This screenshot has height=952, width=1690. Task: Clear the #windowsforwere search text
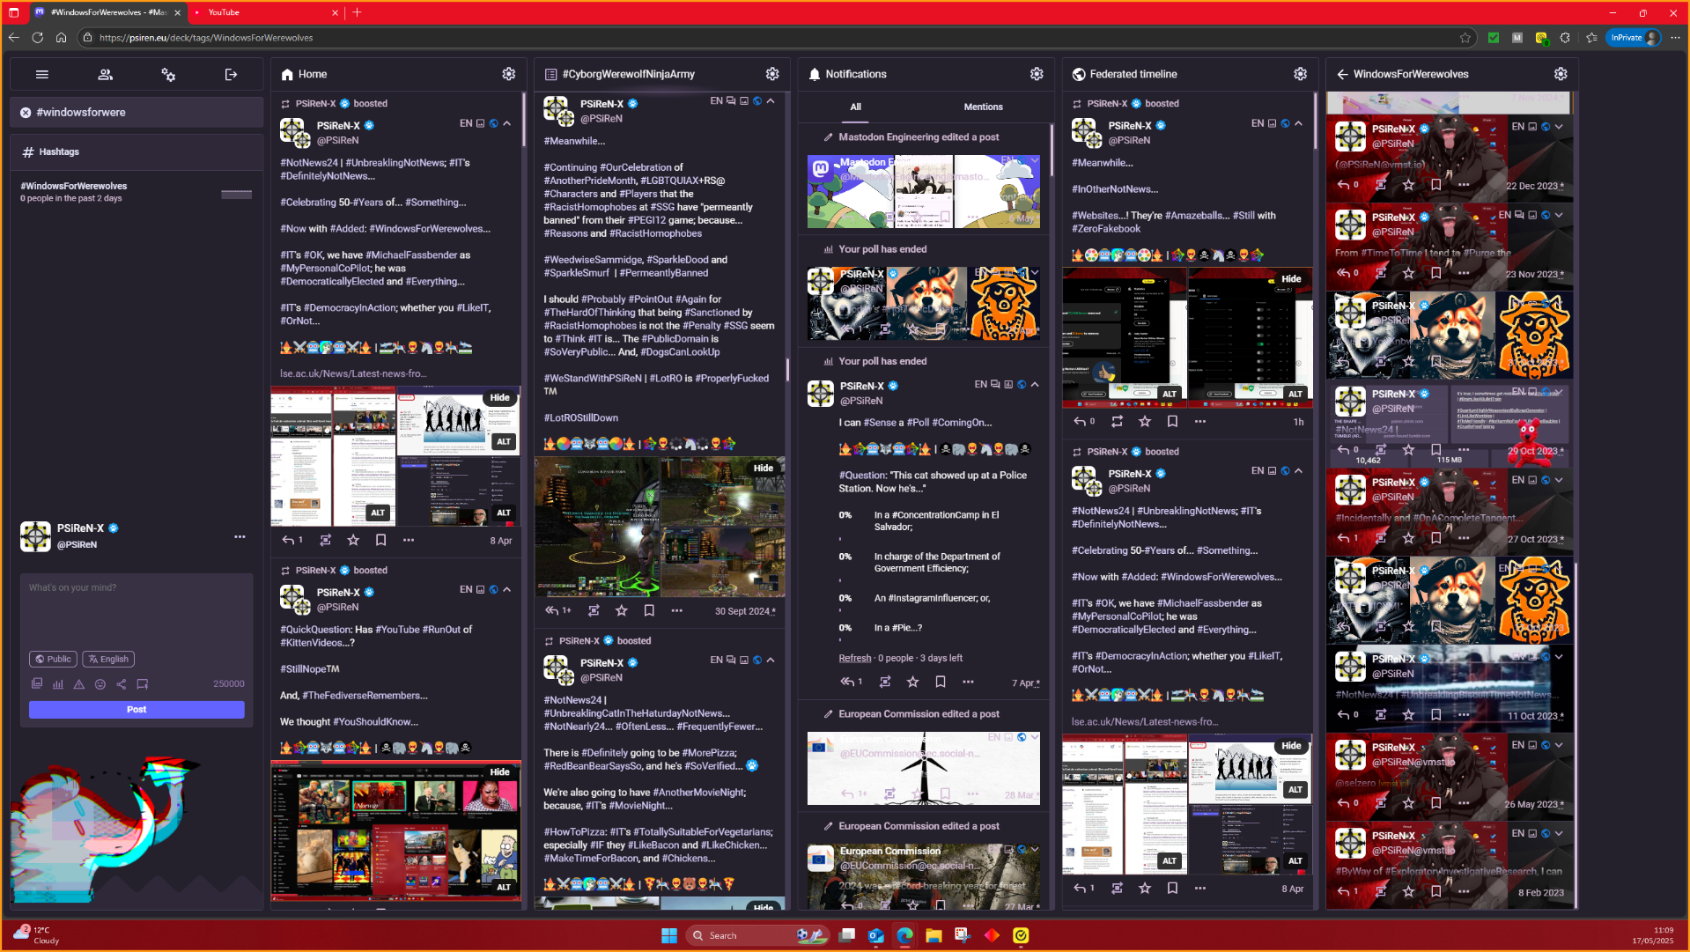pyautogui.click(x=26, y=113)
